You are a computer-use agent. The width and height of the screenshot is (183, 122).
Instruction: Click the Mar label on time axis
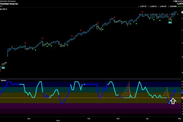click(118, 119)
